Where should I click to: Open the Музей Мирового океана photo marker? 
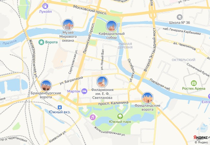[68, 25]
